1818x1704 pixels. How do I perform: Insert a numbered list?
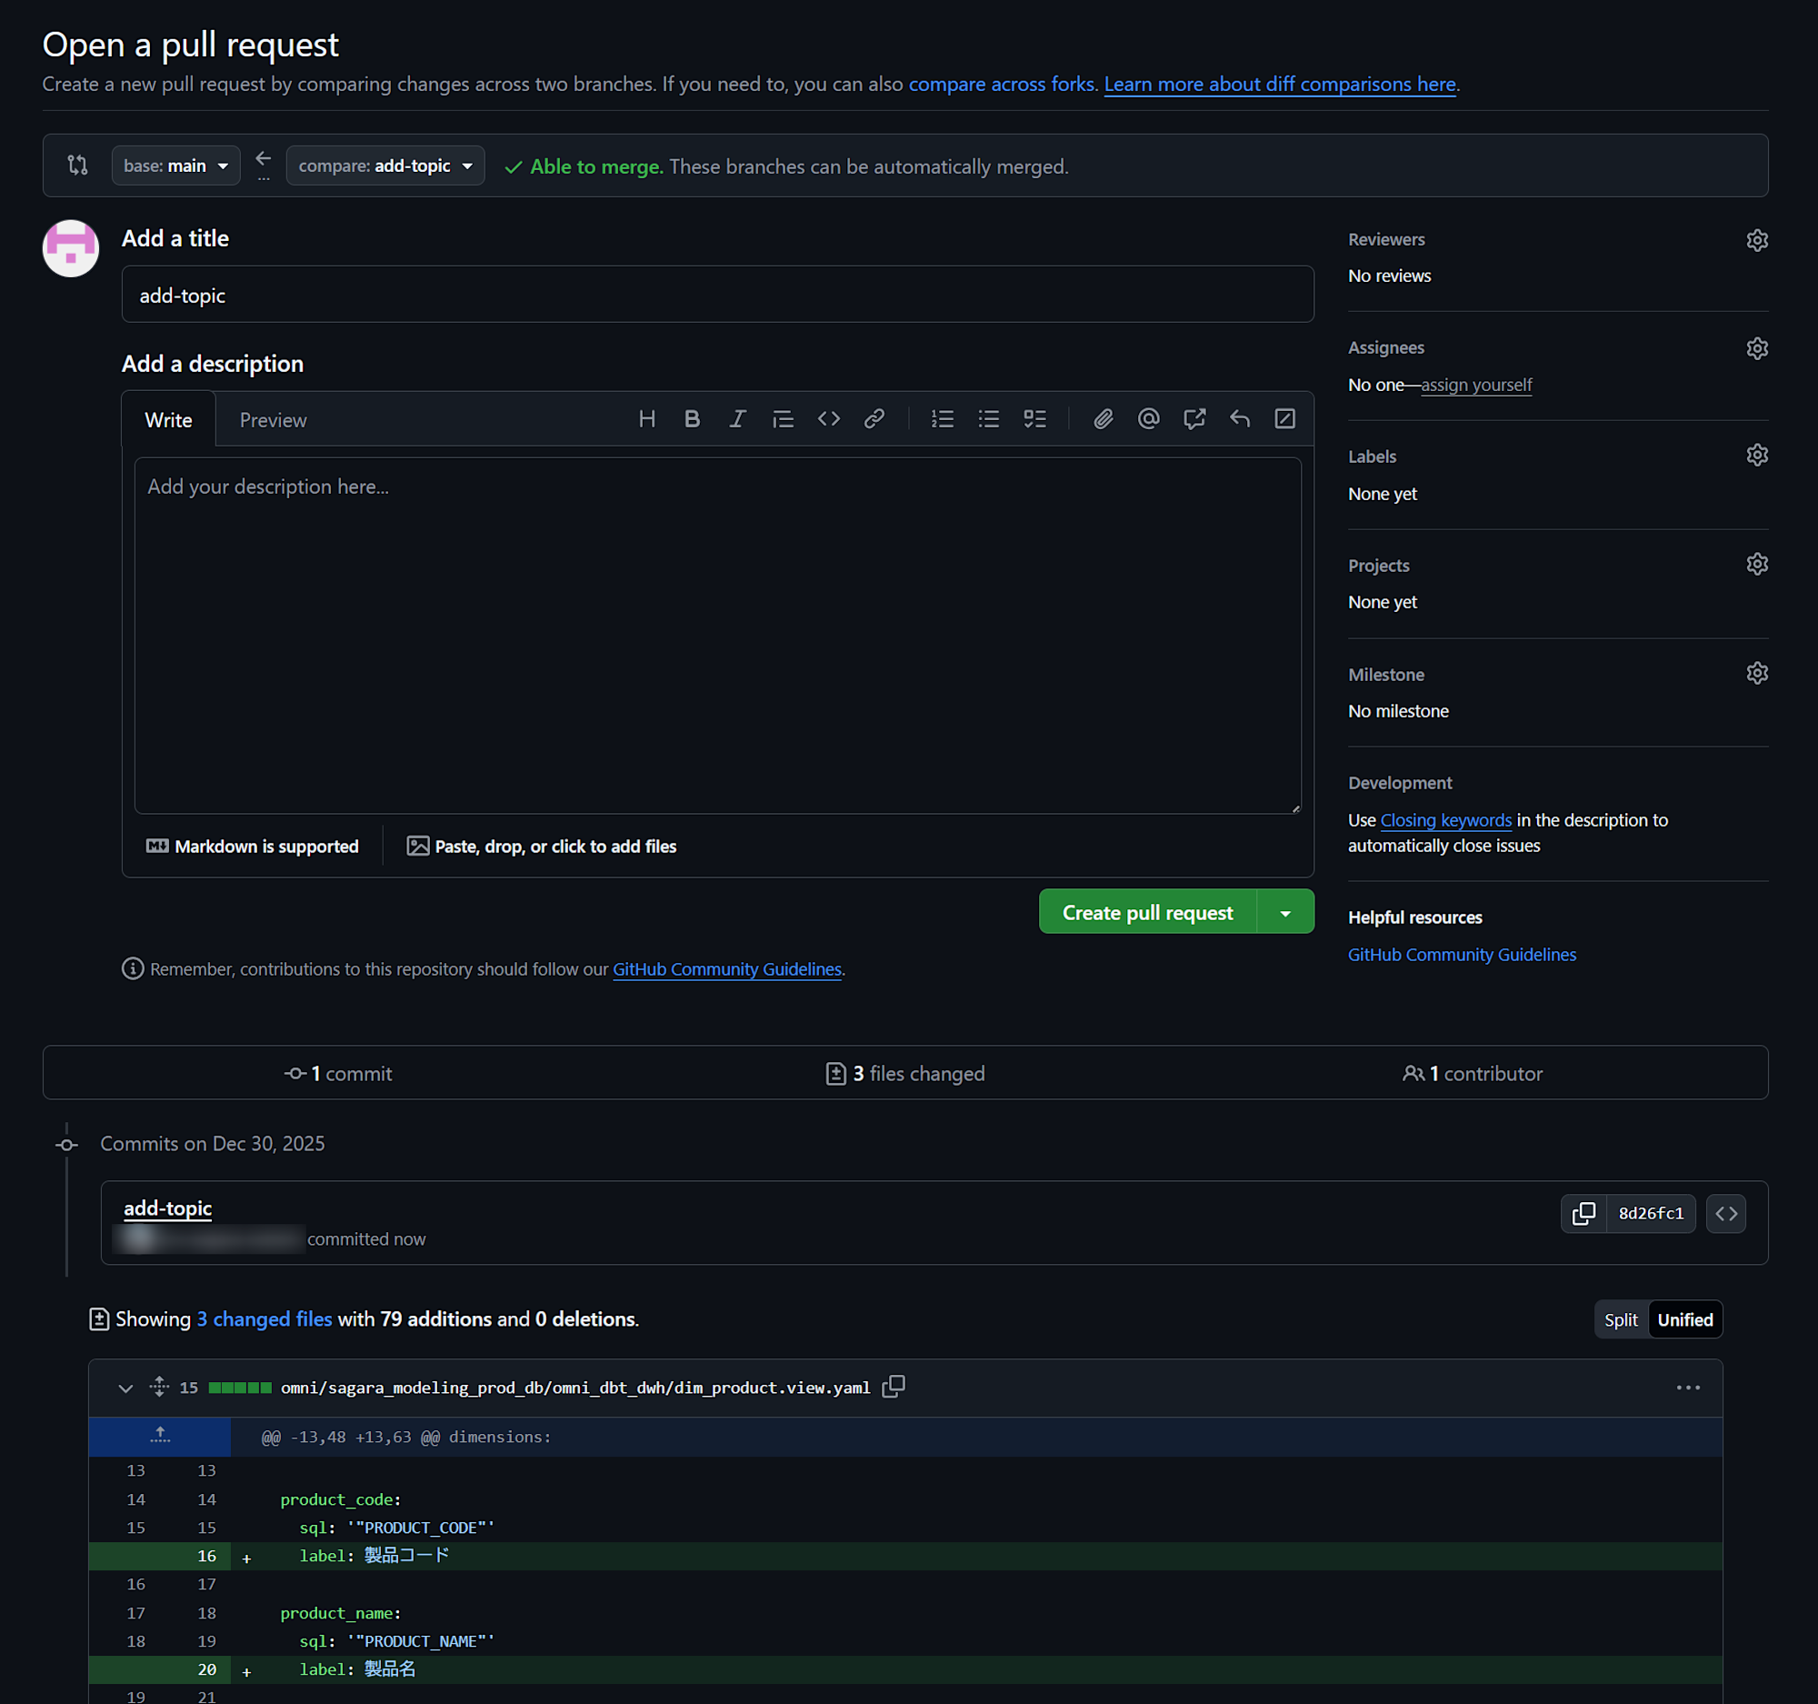(942, 419)
